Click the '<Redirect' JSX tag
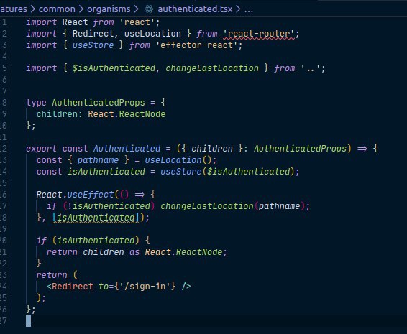The height and width of the screenshot is (334, 407). click(70, 287)
